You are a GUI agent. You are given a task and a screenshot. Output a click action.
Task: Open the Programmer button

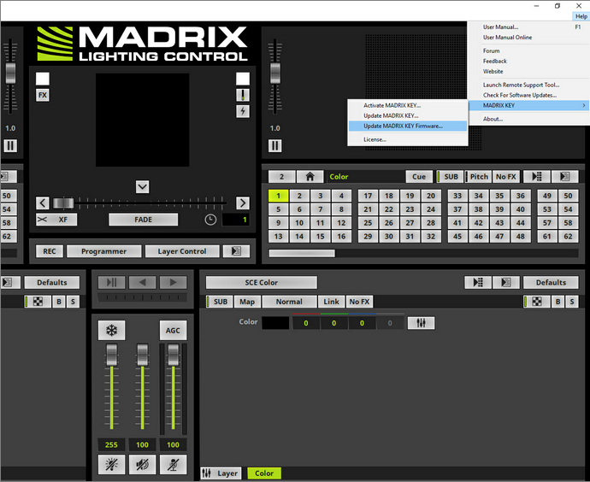[x=103, y=251]
